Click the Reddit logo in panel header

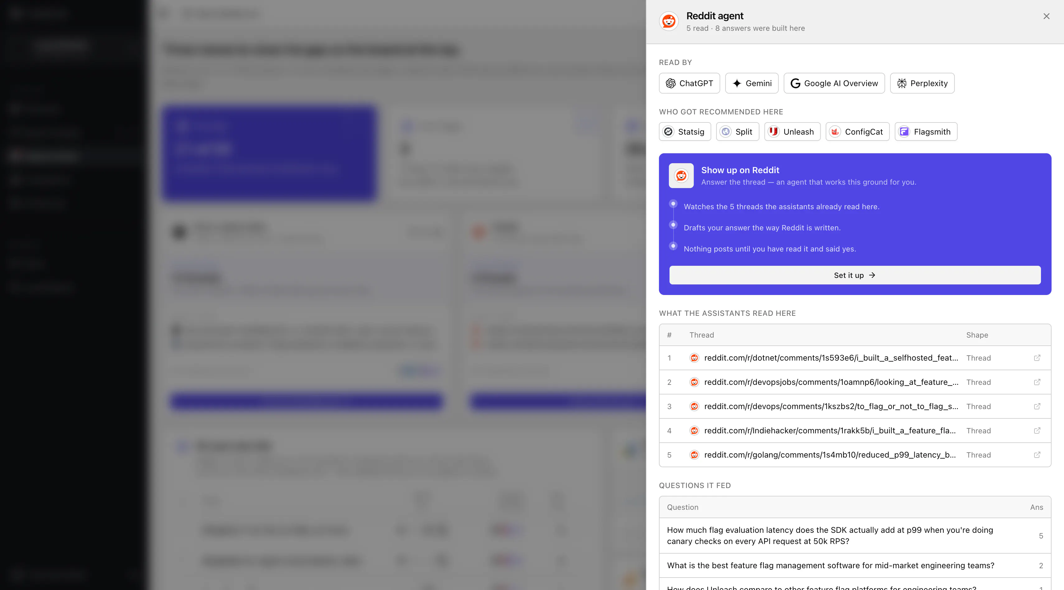pyautogui.click(x=669, y=21)
